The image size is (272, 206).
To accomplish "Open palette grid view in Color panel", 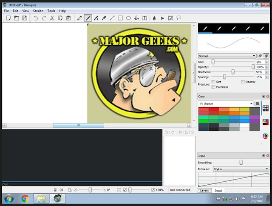I will [266, 108].
